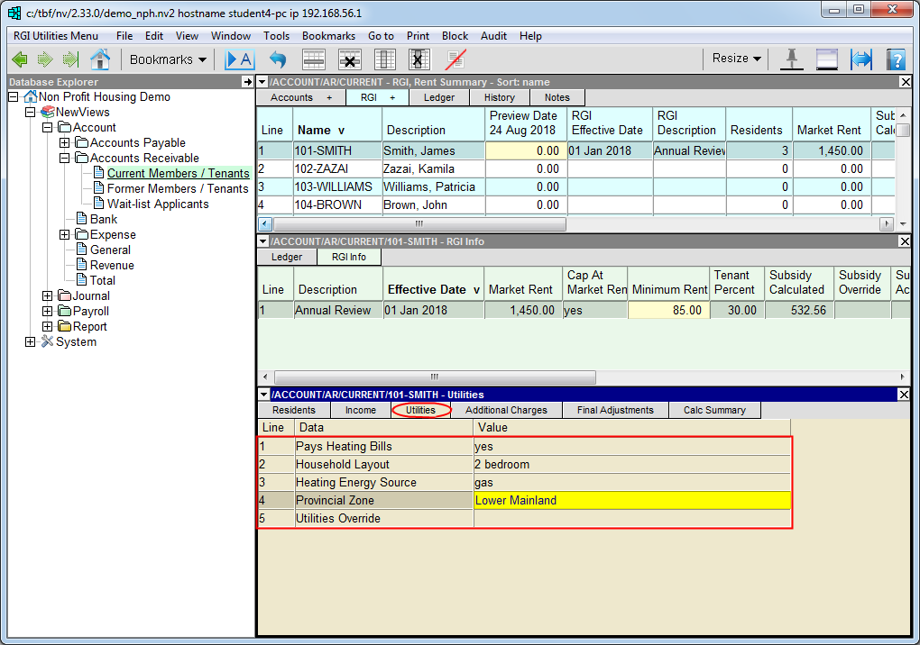Click the delete row icon with X
Screen dimensions: 920x645
[x=350, y=59]
